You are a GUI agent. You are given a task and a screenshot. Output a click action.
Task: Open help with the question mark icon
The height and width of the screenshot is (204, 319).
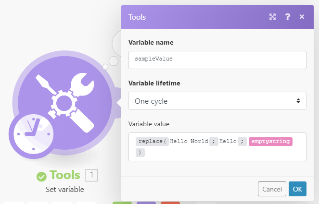pyautogui.click(x=287, y=17)
